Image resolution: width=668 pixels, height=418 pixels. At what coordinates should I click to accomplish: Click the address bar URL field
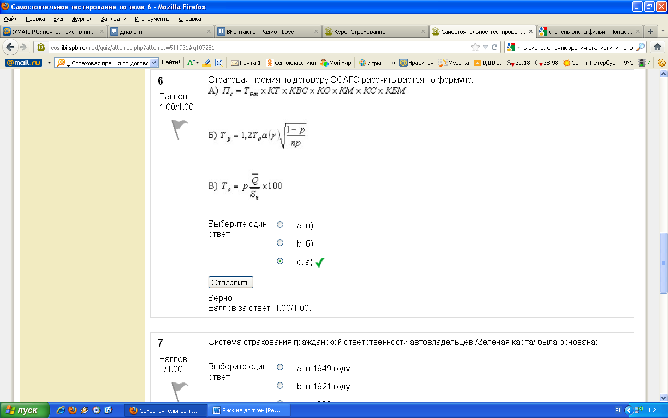click(258, 47)
